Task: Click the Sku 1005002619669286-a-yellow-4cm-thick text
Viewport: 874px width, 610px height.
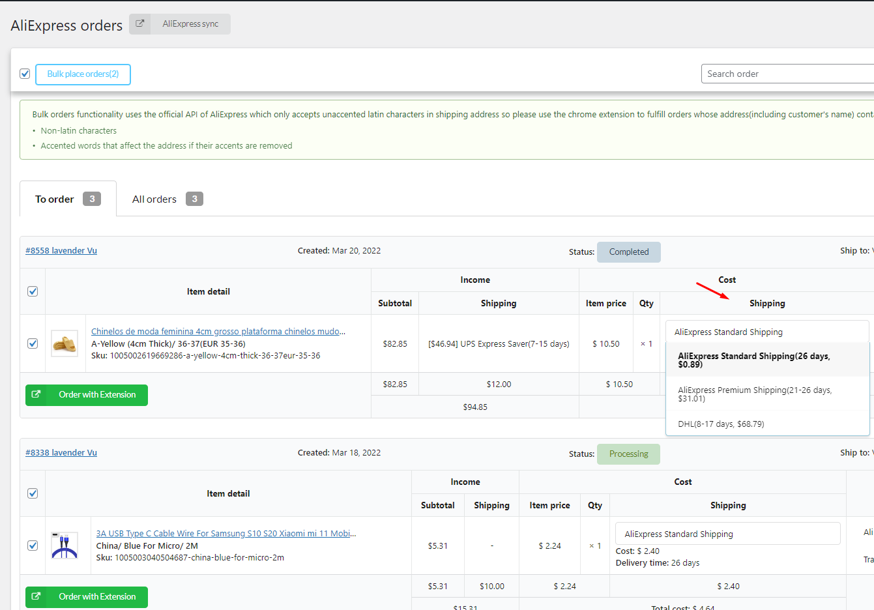Action: (206, 356)
